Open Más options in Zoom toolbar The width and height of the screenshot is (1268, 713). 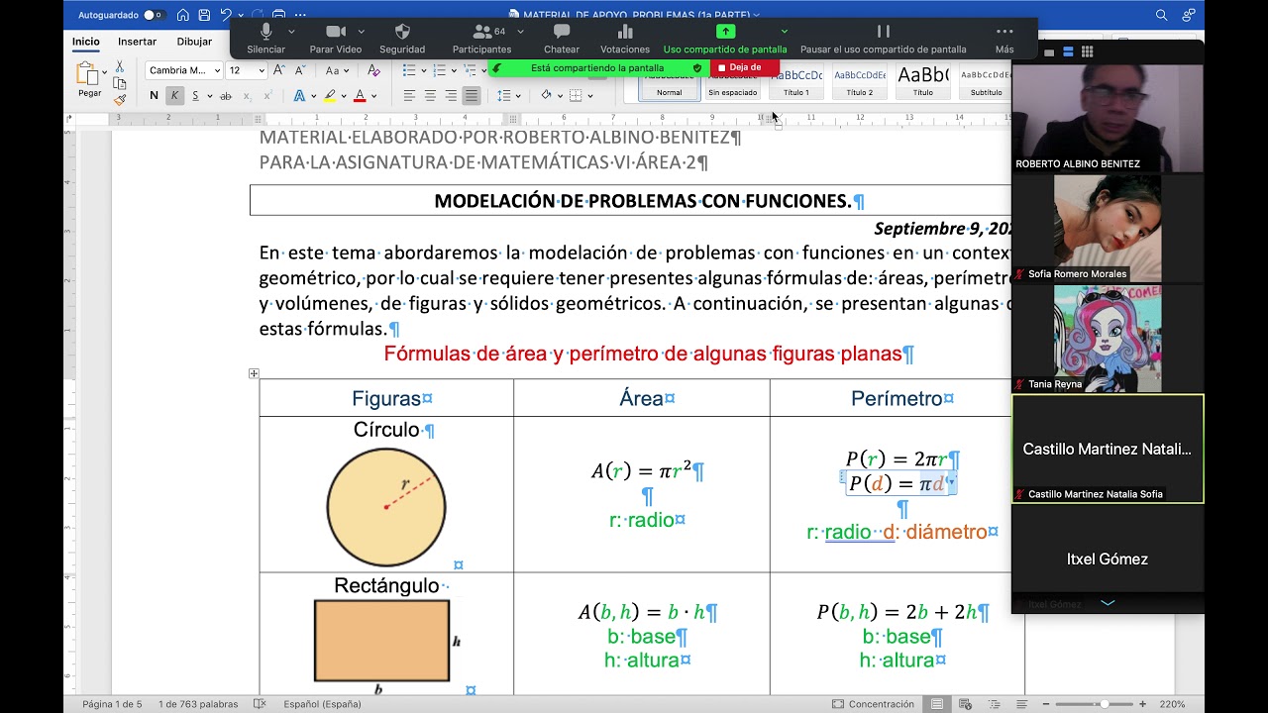(x=1004, y=39)
